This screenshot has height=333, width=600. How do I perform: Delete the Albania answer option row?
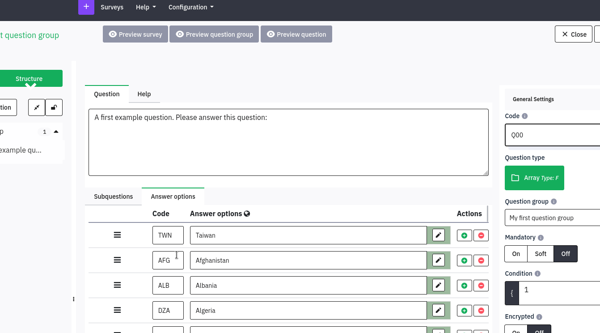click(x=481, y=286)
